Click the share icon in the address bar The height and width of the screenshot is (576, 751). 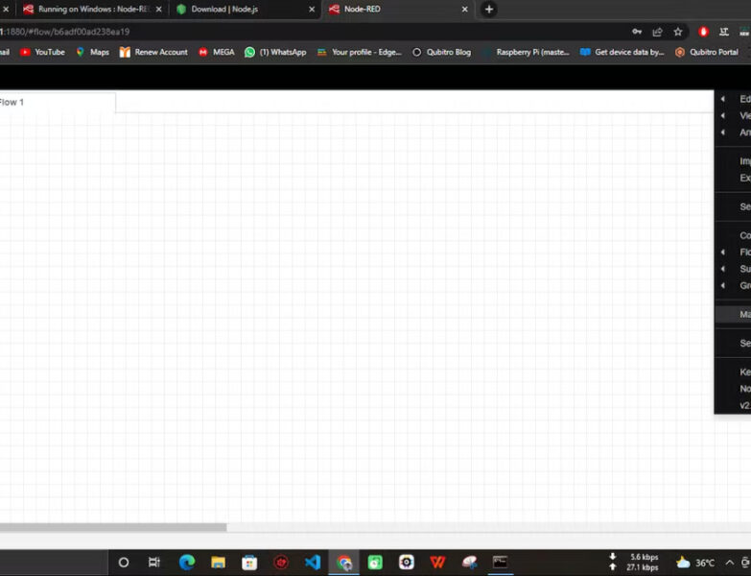(657, 32)
